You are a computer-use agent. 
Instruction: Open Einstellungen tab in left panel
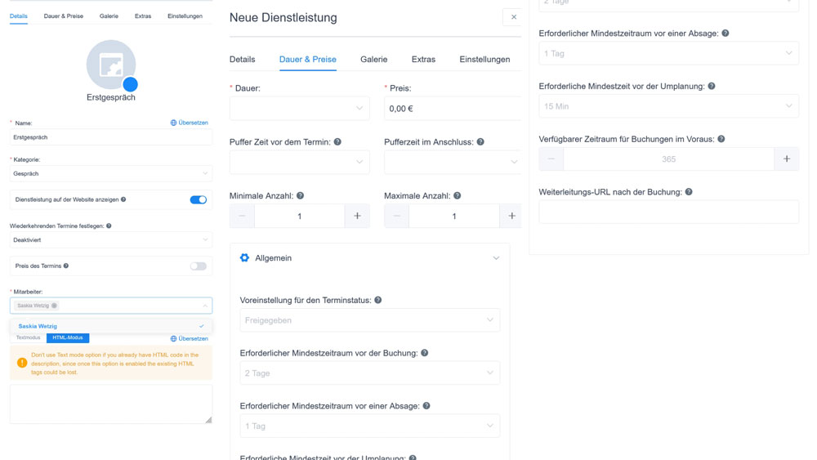coord(185,16)
